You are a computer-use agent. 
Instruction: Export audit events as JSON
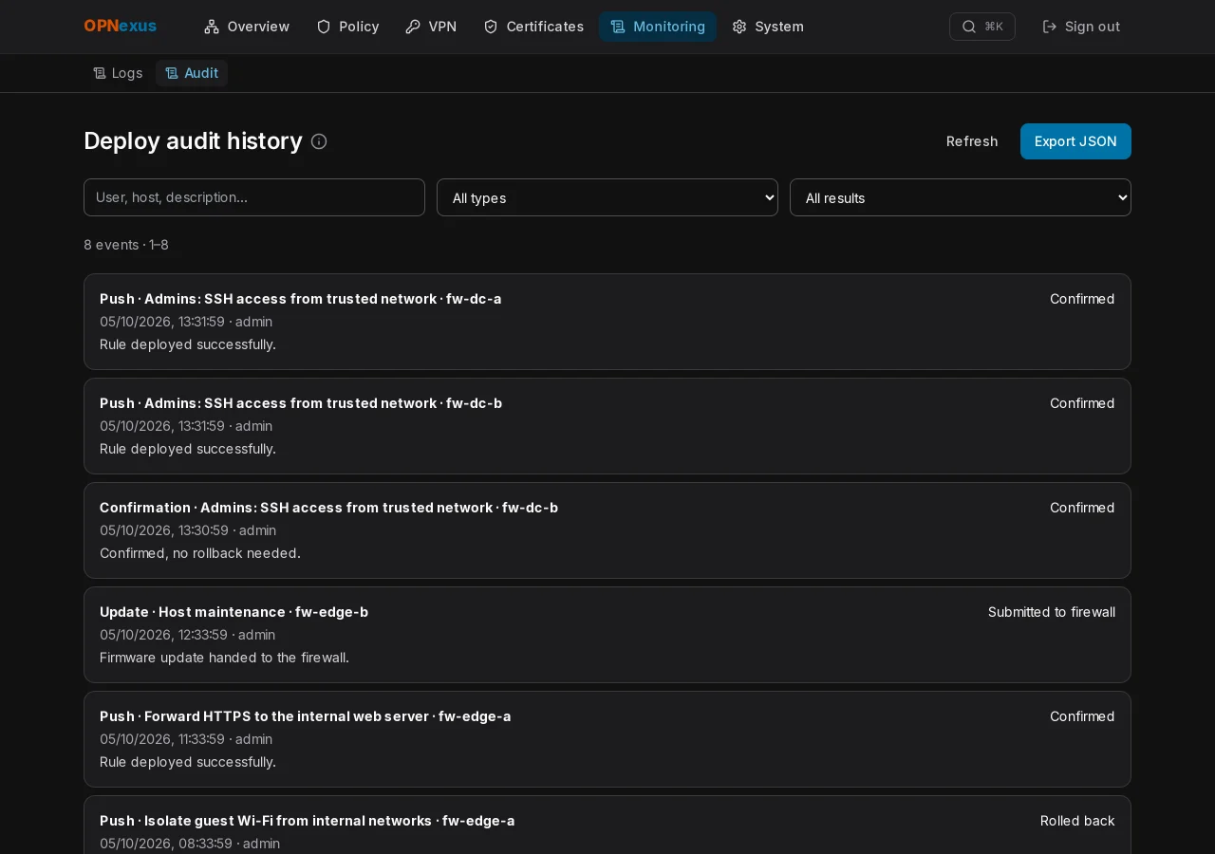tap(1075, 141)
